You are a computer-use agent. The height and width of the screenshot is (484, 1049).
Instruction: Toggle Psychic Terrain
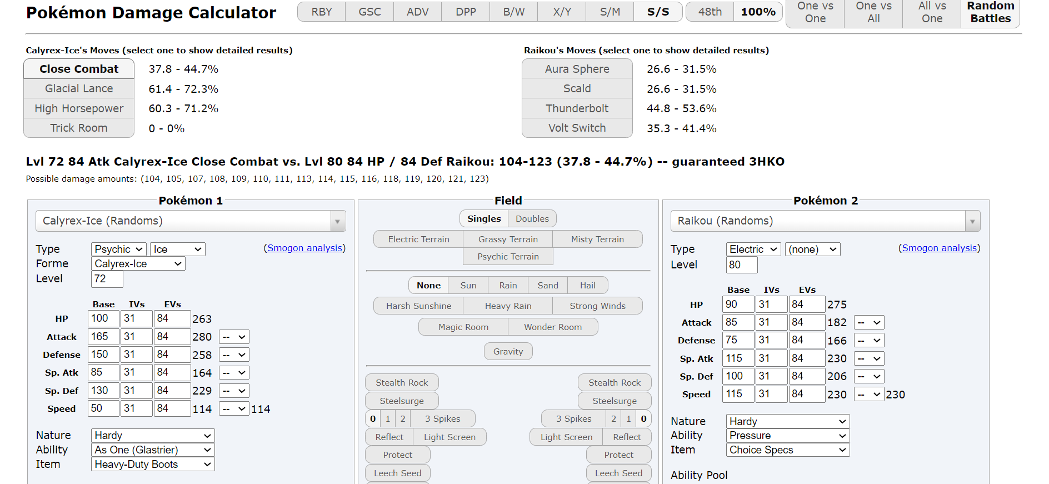pyautogui.click(x=508, y=256)
